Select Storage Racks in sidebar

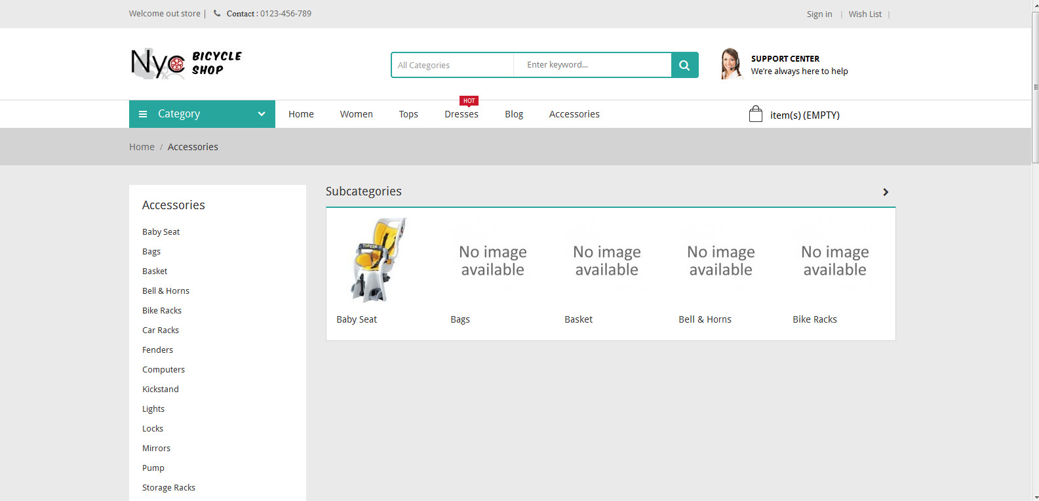(x=168, y=487)
